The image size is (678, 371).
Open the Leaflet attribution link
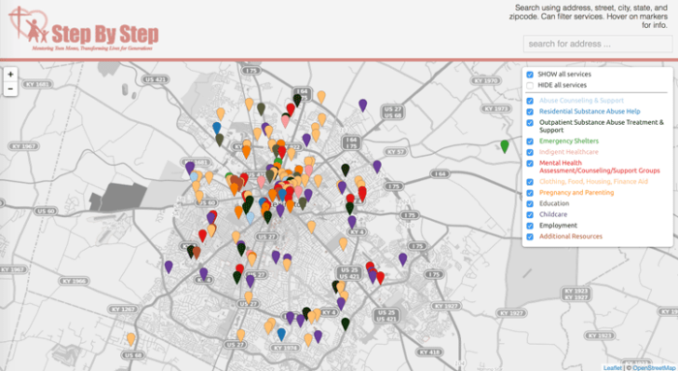612,367
